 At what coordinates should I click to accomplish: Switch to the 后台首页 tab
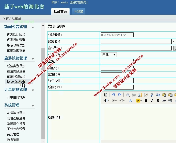(60, 11)
